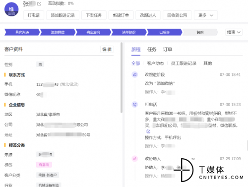Click 改跟进人 button
The height and width of the screenshot is (187, 248).
[148, 15]
